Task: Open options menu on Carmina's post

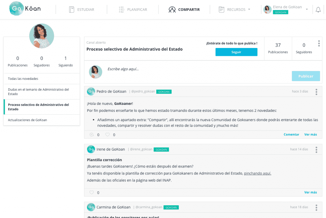Action: (x=316, y=208)
